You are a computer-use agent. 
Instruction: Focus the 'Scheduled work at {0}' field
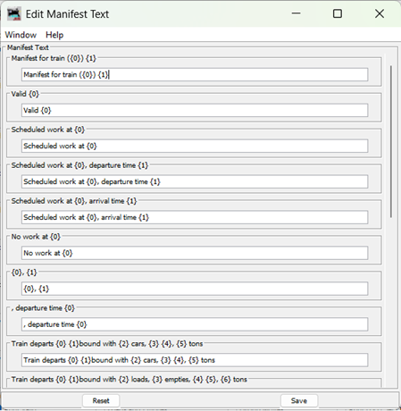click(195, 146)
